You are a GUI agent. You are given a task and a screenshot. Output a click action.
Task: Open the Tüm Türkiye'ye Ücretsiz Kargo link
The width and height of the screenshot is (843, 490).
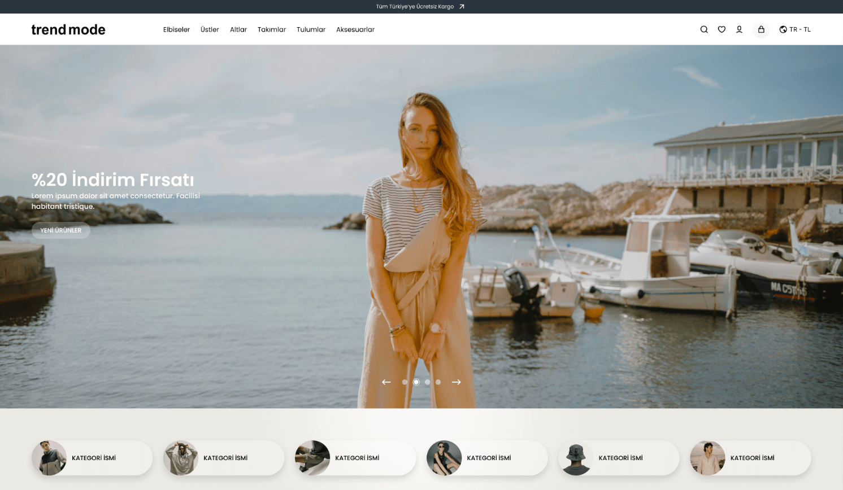415,7
